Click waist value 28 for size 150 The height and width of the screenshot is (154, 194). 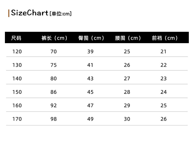tap(127, 92)
